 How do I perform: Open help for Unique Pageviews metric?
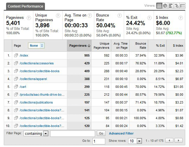pos(58,16)
